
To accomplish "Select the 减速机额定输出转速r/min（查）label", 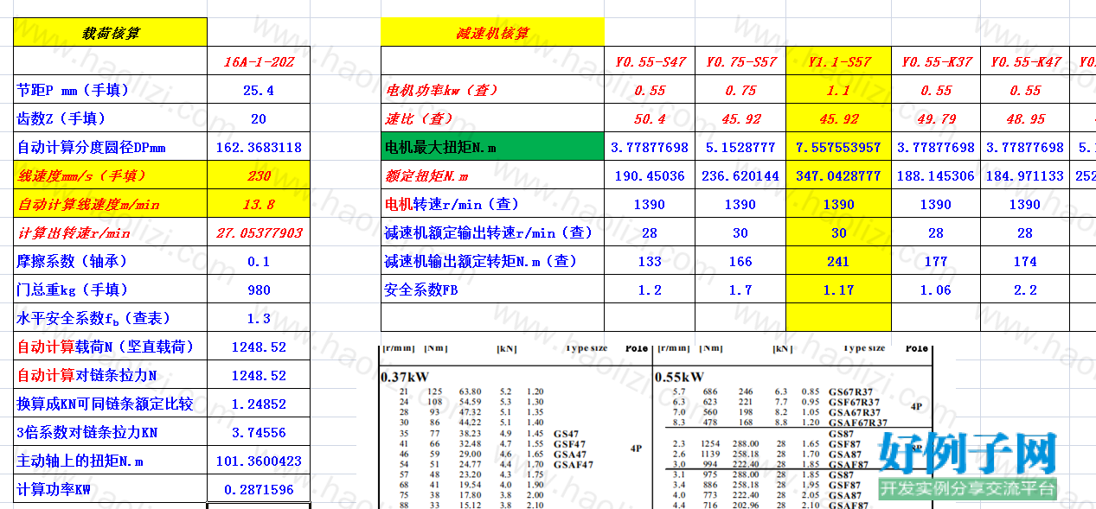I will [x=492, y=232].
